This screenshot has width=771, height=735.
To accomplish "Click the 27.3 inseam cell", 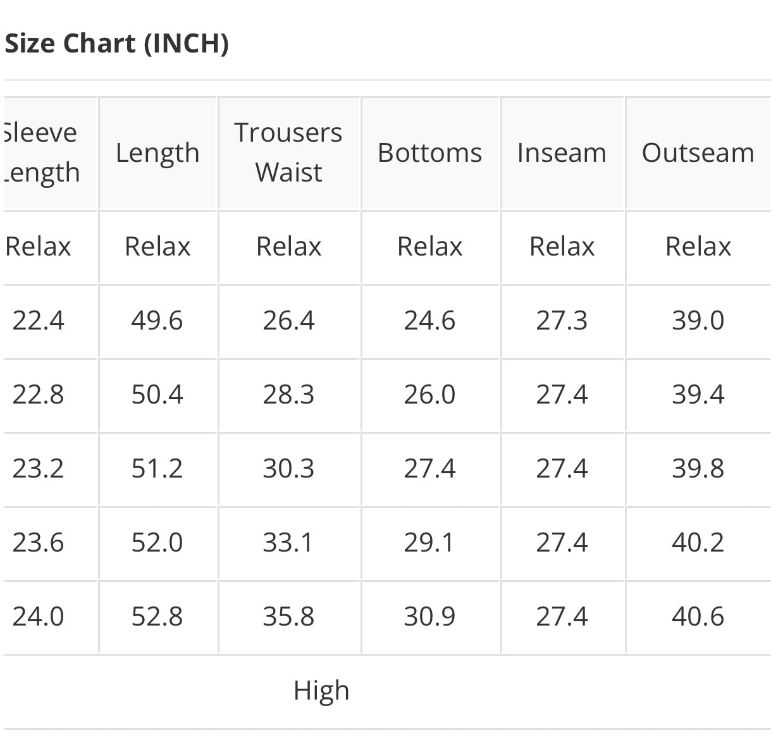I will 562,321.
